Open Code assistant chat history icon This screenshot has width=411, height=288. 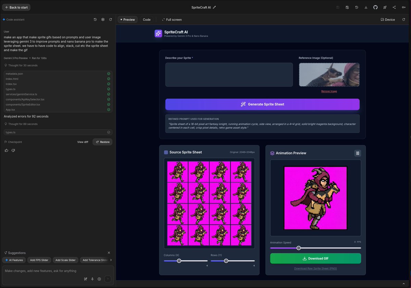coord(95,20)
